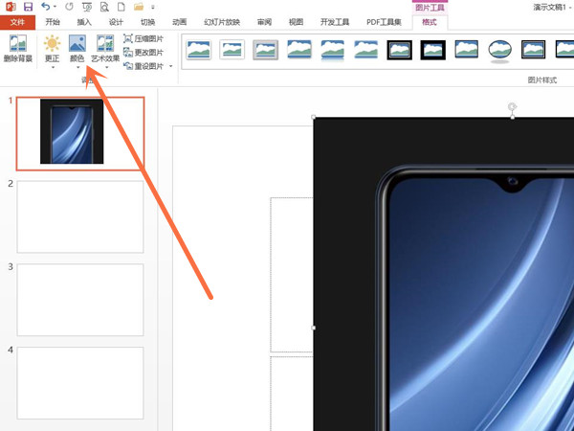Screen dimensions: 574x431
Task: Select slide 2 thumbnail in the slide panel
Action: [x=80, y=216]
